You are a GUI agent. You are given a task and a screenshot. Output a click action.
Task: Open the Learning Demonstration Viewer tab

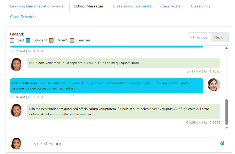(x=37, y=6)
